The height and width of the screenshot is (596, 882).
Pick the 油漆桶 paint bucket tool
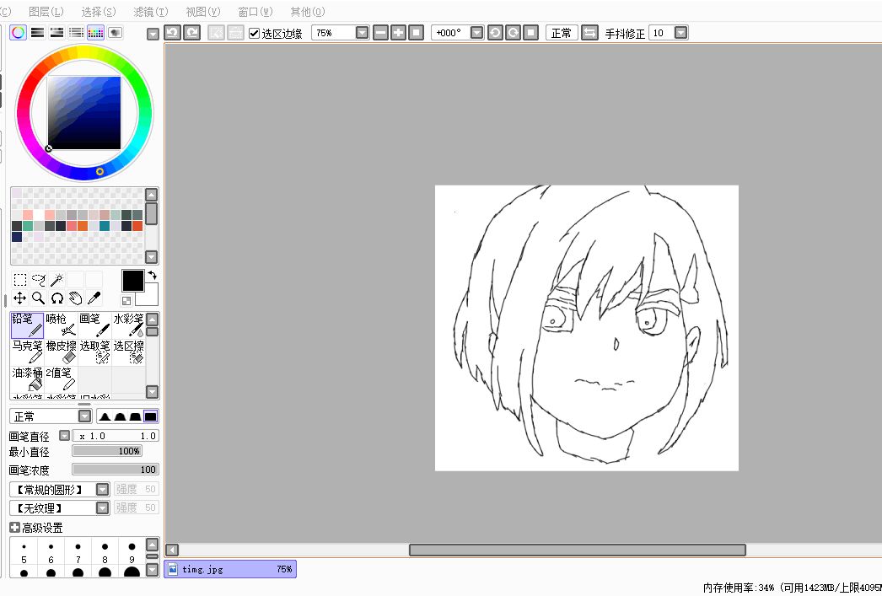[x=27, y=379]
